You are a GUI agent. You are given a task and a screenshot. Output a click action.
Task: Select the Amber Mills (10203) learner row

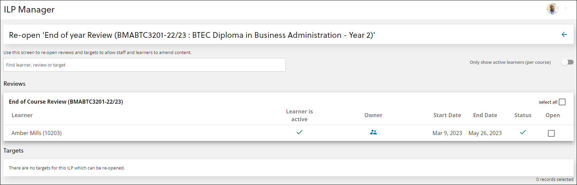pyautogui.click(x=288, y=133)
